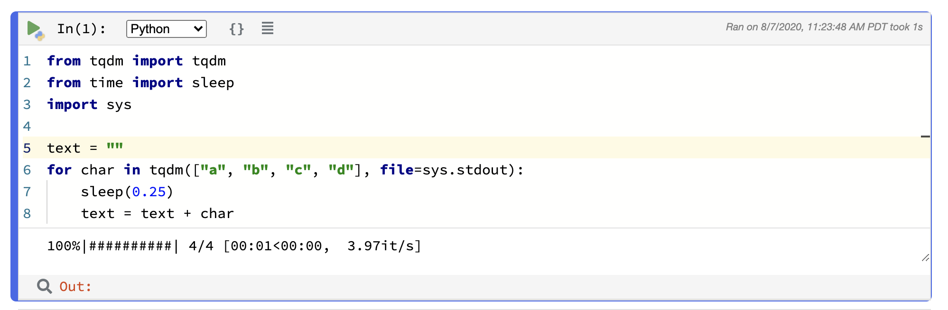Click the dropdown chevron beside Python
This screenshot has width=948, height=310.
pos(197,28)
